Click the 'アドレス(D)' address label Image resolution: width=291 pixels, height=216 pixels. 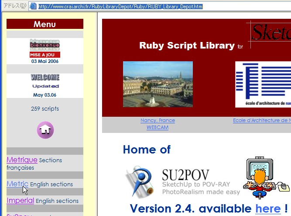coord(15,6)
